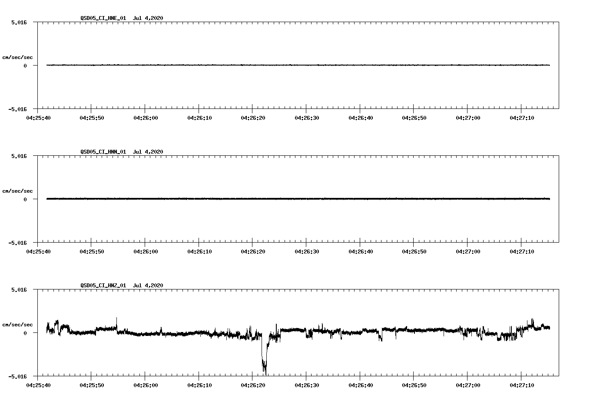This screenshot has height=401, width=590.
Task: Click the QSD05_CI_HNE_01 plot title
Action: pyautogui.click(x=122, y=18)
